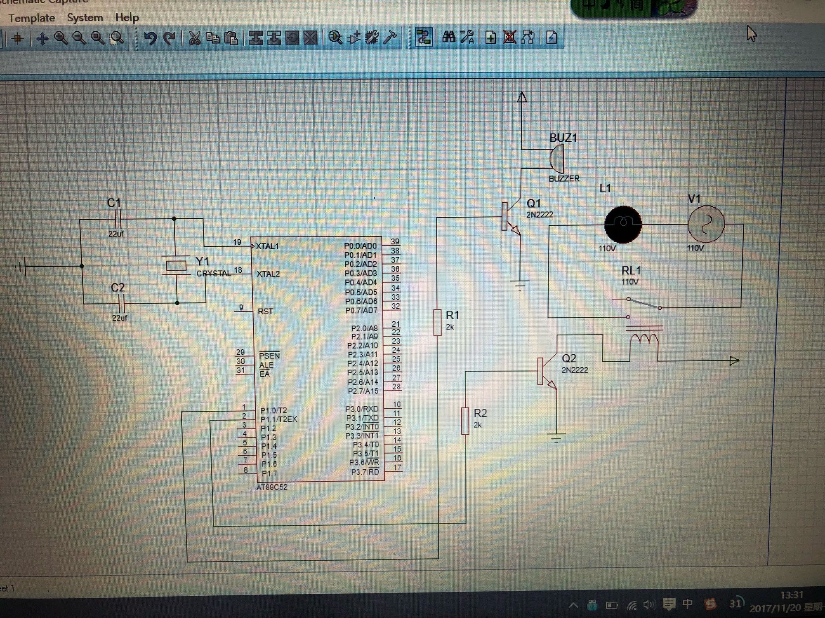
Task: Click the Redo arrow icon
Action: (169, 38)
